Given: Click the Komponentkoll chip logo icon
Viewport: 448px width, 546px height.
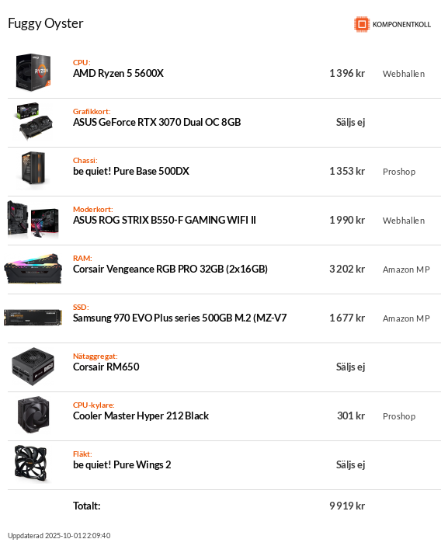Looking at the screenshot, I should (362, 24).
